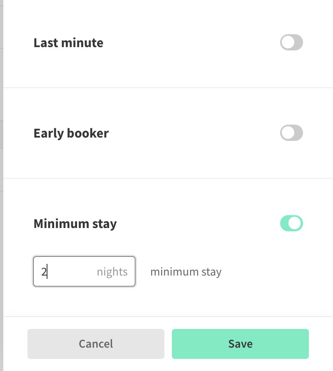Click the "minimum stay" caption beside the input
333x371 pixels.
click(186, 272)
